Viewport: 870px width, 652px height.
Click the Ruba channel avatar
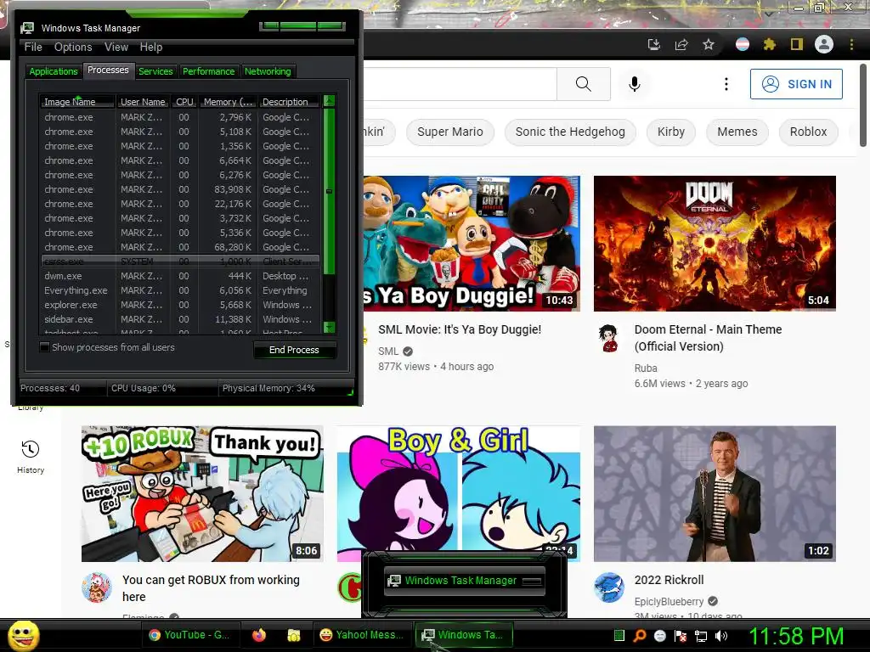[609, 338]
